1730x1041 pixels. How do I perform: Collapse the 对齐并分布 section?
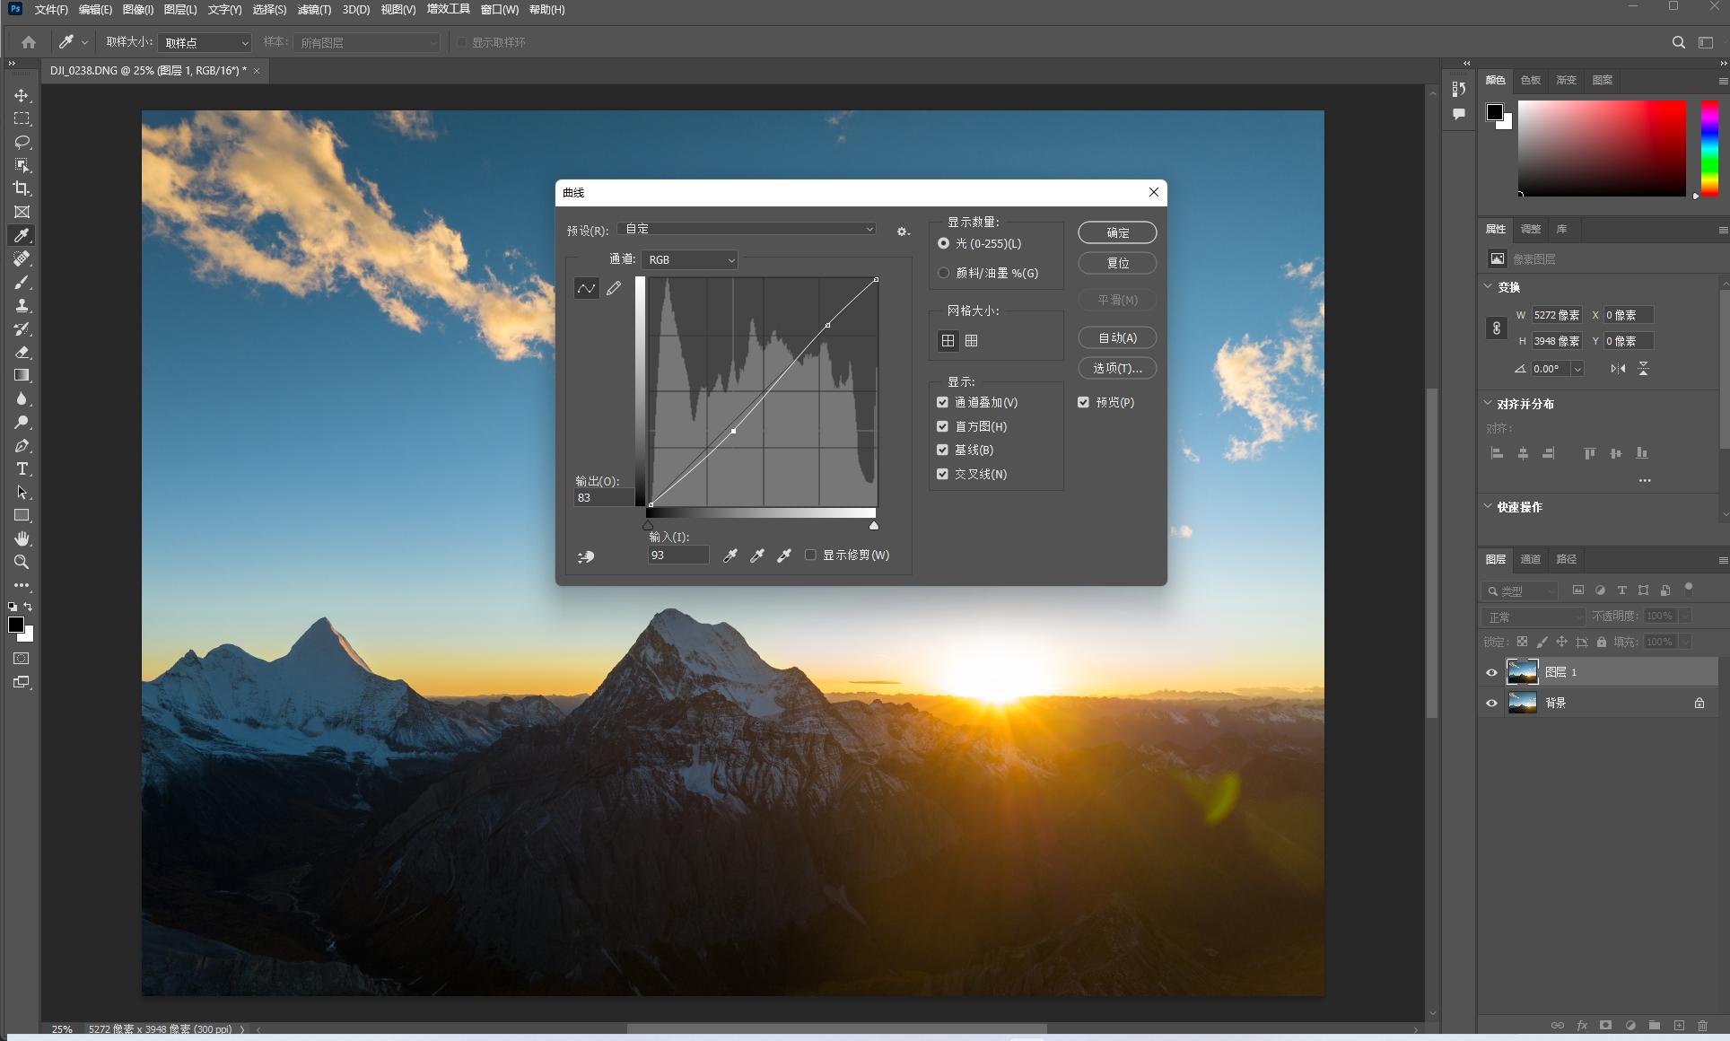(1489, 404)
